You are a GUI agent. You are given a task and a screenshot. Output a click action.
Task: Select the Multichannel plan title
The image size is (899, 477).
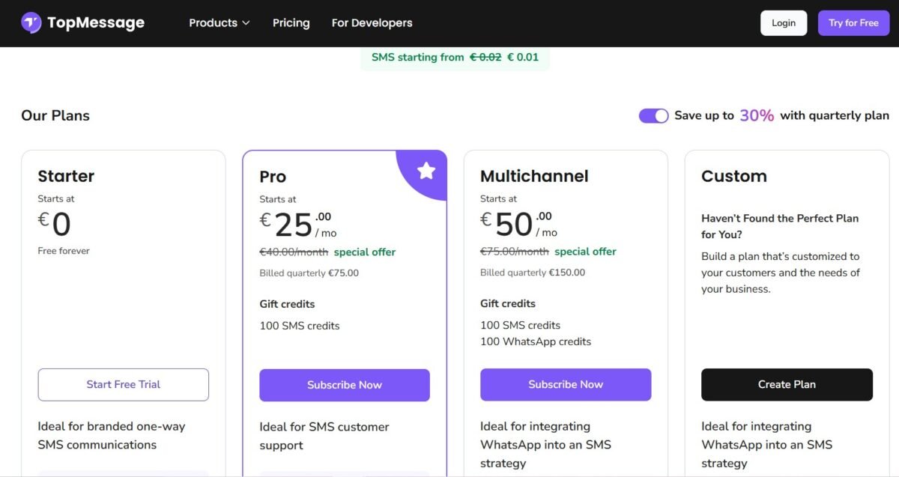click(534, 176)
